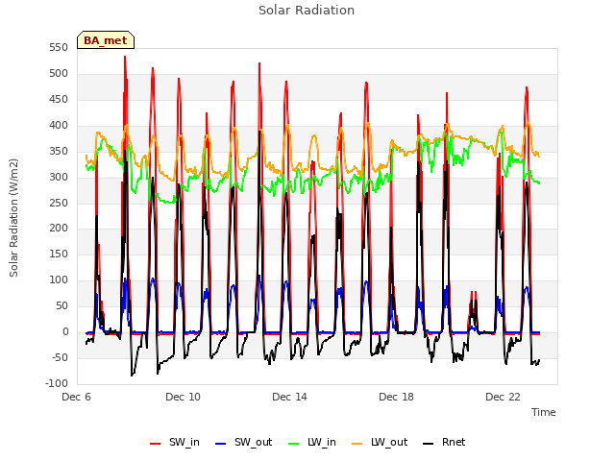Click the 50 y-axis tick label
Image resolution: width=615 pixels, height=461 pixels.
click(x=61, y=305)
